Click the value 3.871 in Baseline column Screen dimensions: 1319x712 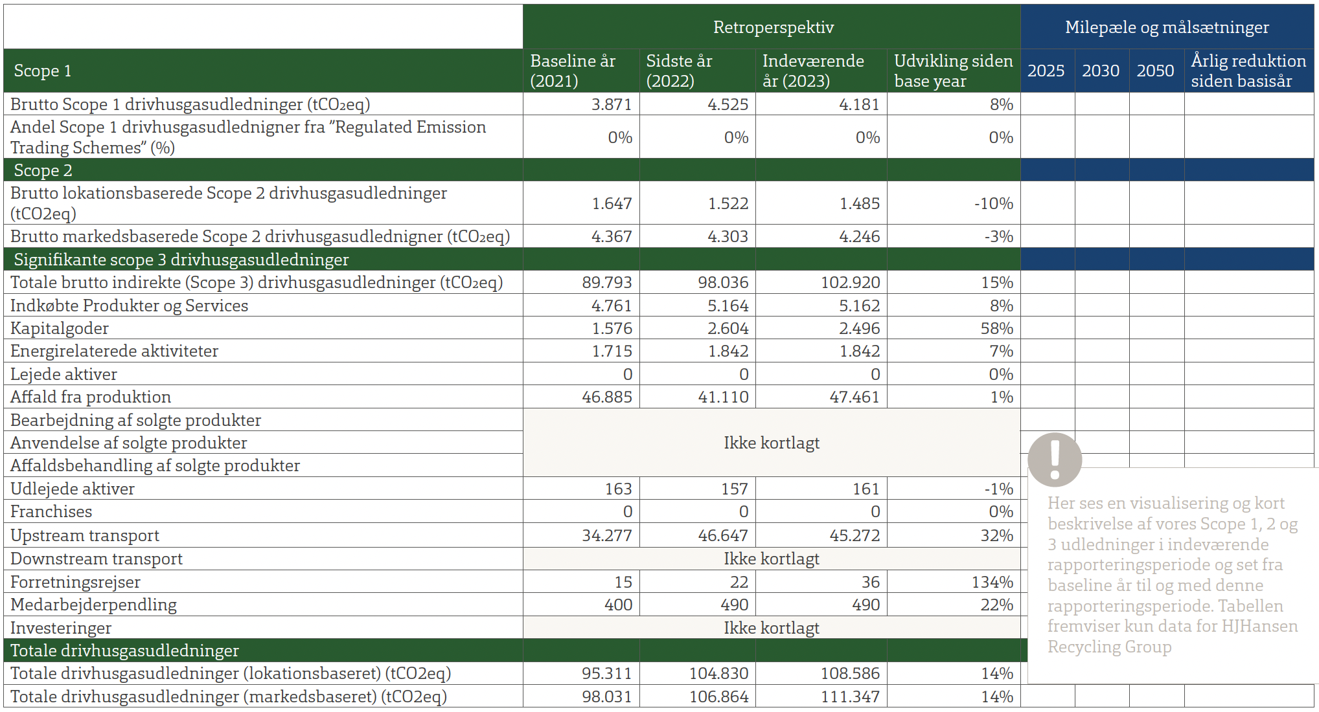pos(611,104)
